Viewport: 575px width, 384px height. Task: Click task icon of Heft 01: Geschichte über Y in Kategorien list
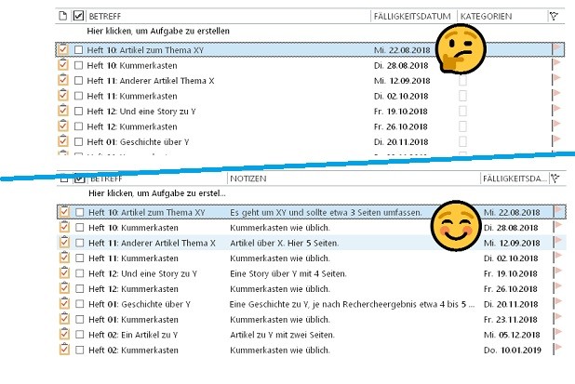63,141
